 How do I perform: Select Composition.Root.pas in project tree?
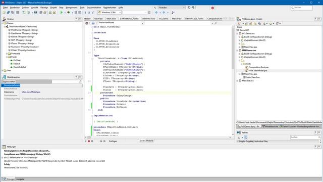(258, 67)
